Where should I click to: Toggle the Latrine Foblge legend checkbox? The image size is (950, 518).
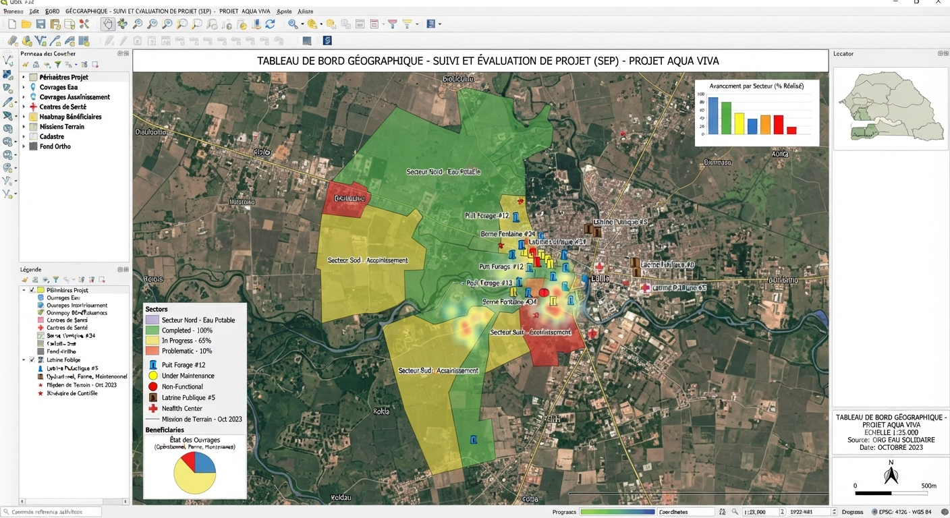(x=32, y=359)
